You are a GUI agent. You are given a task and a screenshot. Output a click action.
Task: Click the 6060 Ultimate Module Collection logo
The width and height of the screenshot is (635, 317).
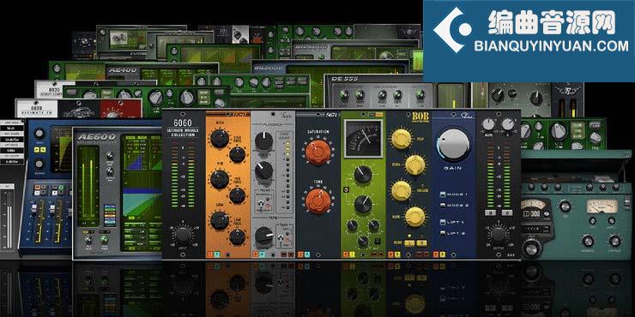click(183, 129)
